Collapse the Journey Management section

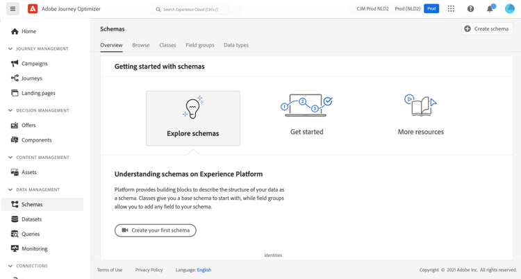[10, 49]
